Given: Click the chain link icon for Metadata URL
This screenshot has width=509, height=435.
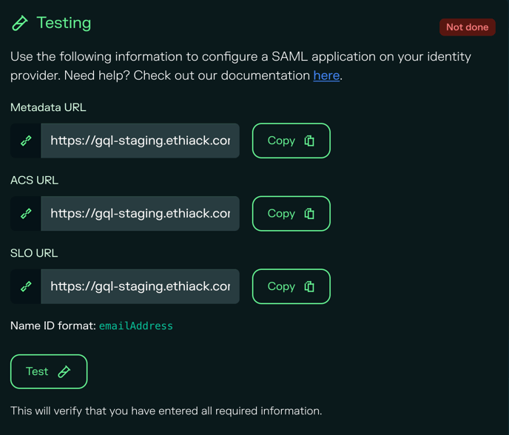Looking at the screenshot, I should pyautogui.click(x=26, y=141).
